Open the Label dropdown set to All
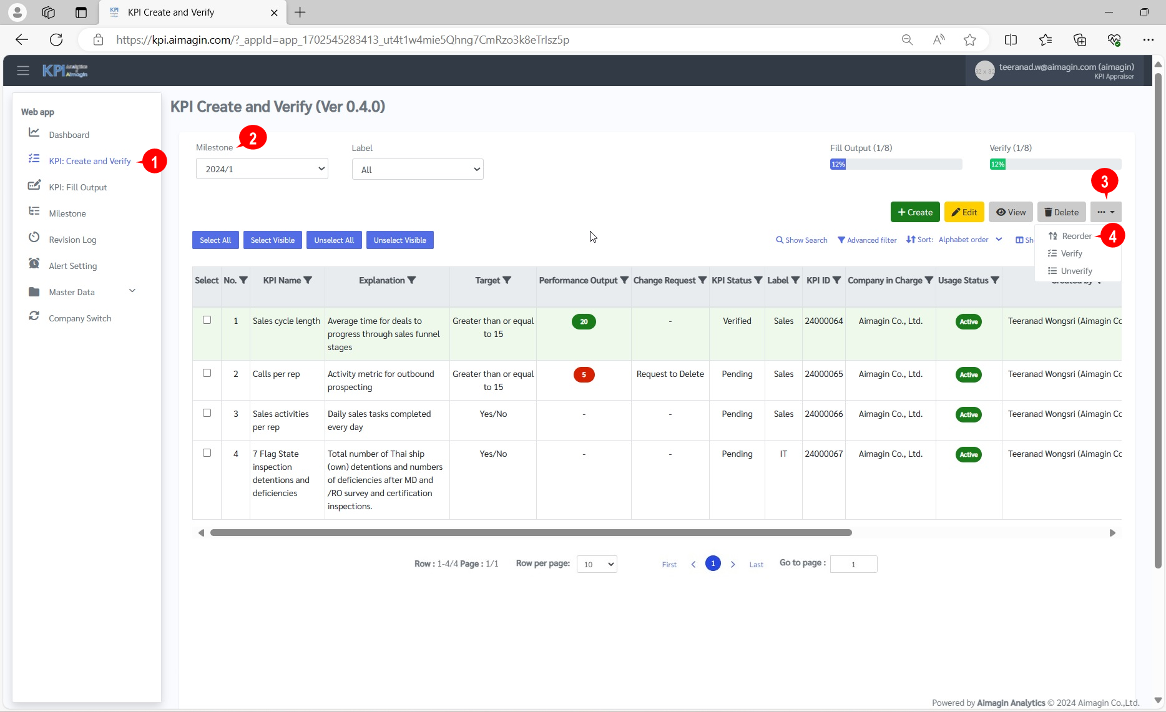The width and height of the screenshot is (1166, 712). [418, 170]
